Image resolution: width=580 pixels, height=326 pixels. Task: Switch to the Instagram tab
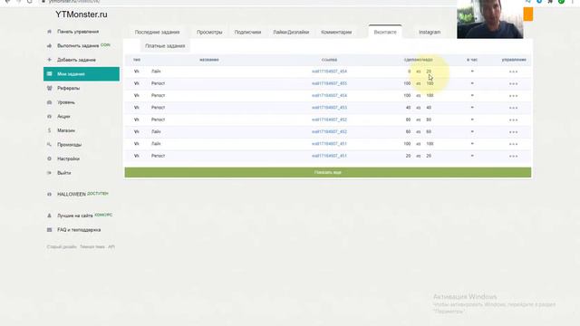[x=430, y=33]
